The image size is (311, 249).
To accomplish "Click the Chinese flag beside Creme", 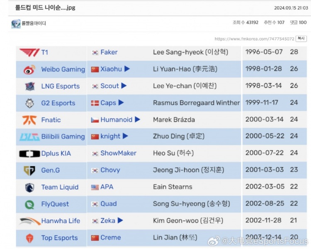I will coord(95,238).
